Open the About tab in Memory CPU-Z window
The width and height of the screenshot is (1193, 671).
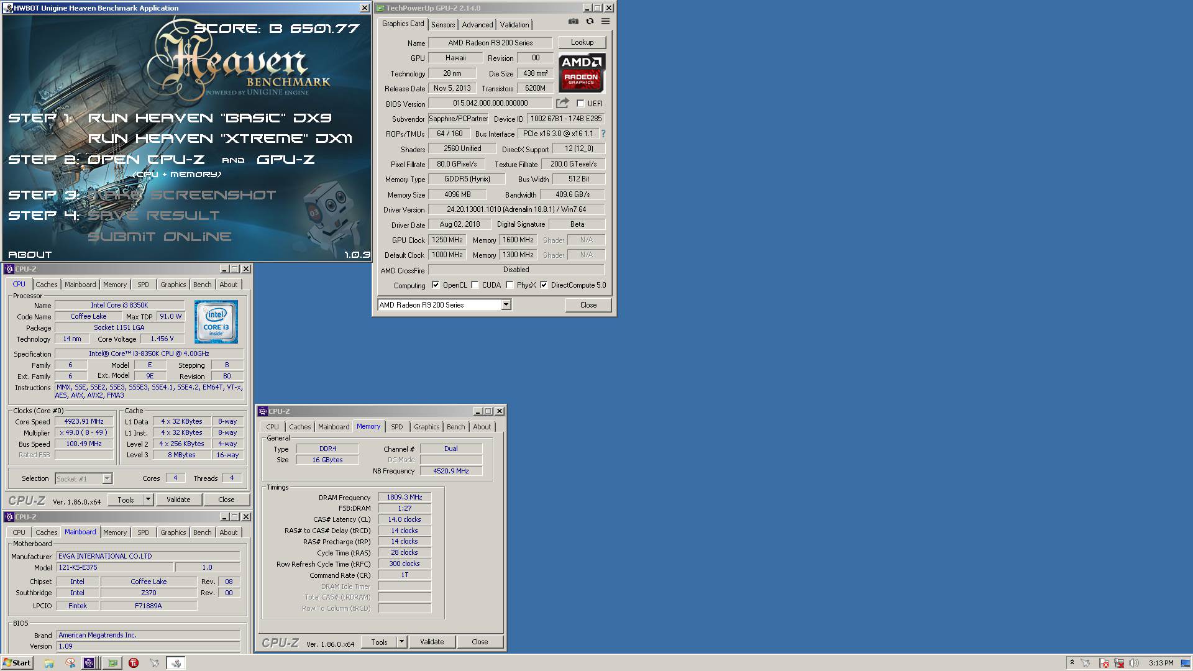482,427
